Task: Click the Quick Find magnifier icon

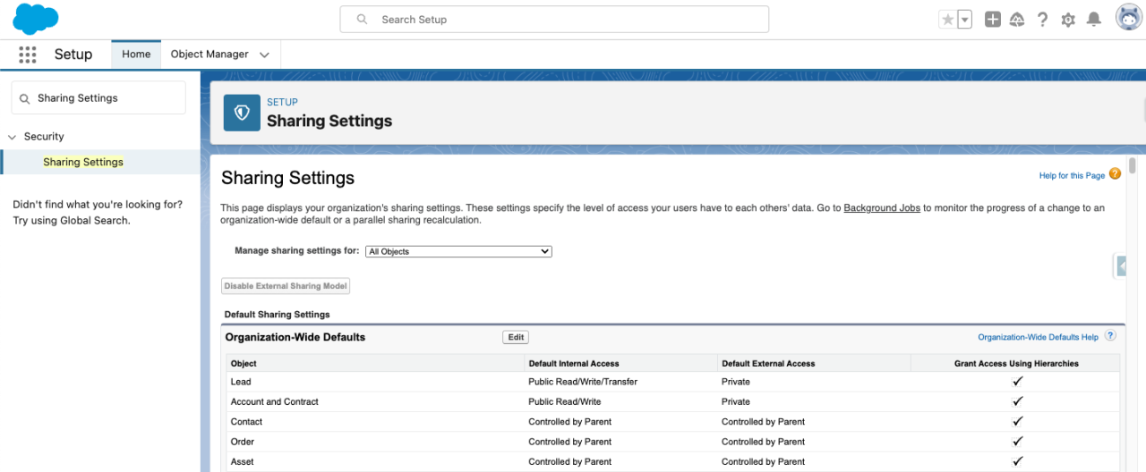Action: click(24, 98)
